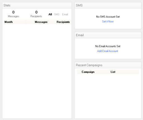Sort stats table by Recipients column header
The image size is (143, 120).
click(x=63, y=22)
